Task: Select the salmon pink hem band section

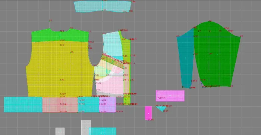Action: [60, 105]
